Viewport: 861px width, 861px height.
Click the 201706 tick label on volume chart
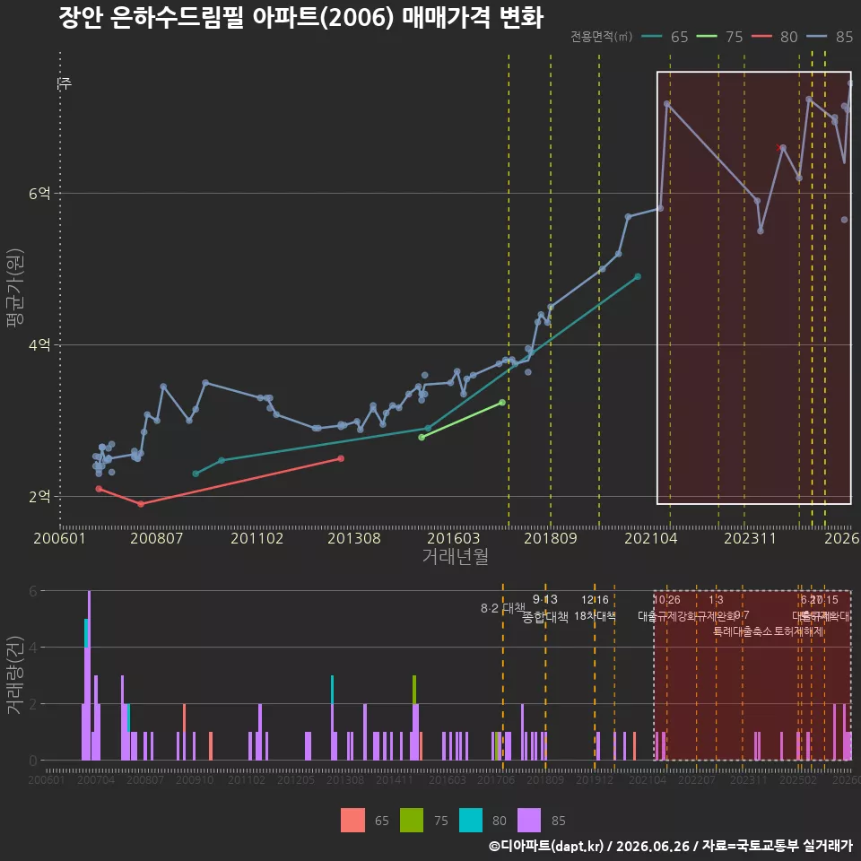pyautogui.click(x=496, y=779)
